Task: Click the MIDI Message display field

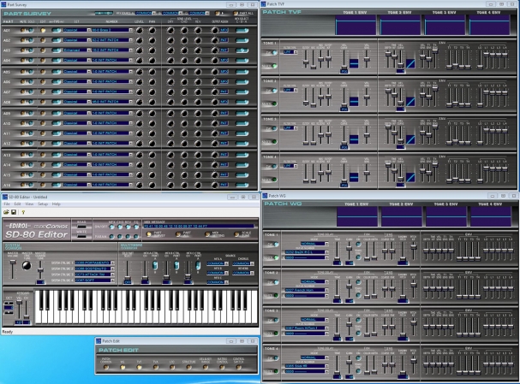Action: [x=200, y=226]
